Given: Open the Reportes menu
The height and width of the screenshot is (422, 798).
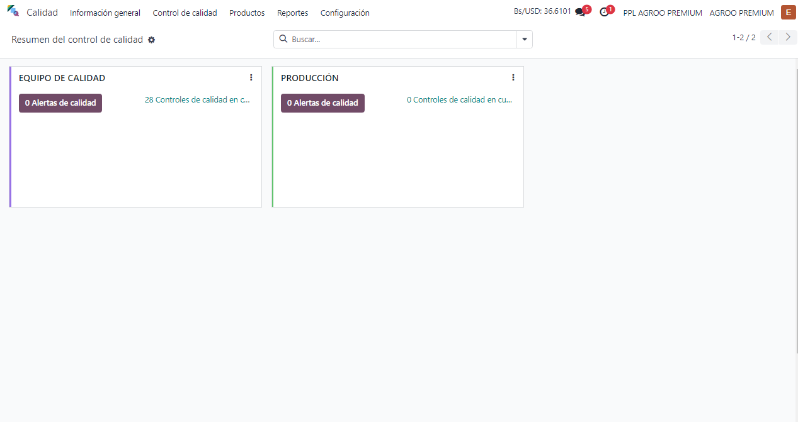Looking at the screenshot, I should click(292, 13).
